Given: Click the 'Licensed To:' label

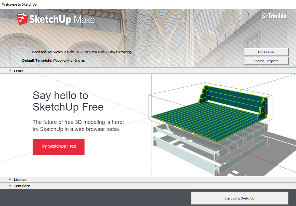Looking at the screenshot, I should point(42,52).
